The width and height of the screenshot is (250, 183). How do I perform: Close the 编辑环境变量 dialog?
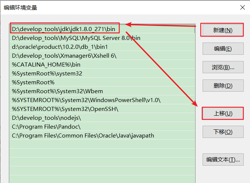243,7
